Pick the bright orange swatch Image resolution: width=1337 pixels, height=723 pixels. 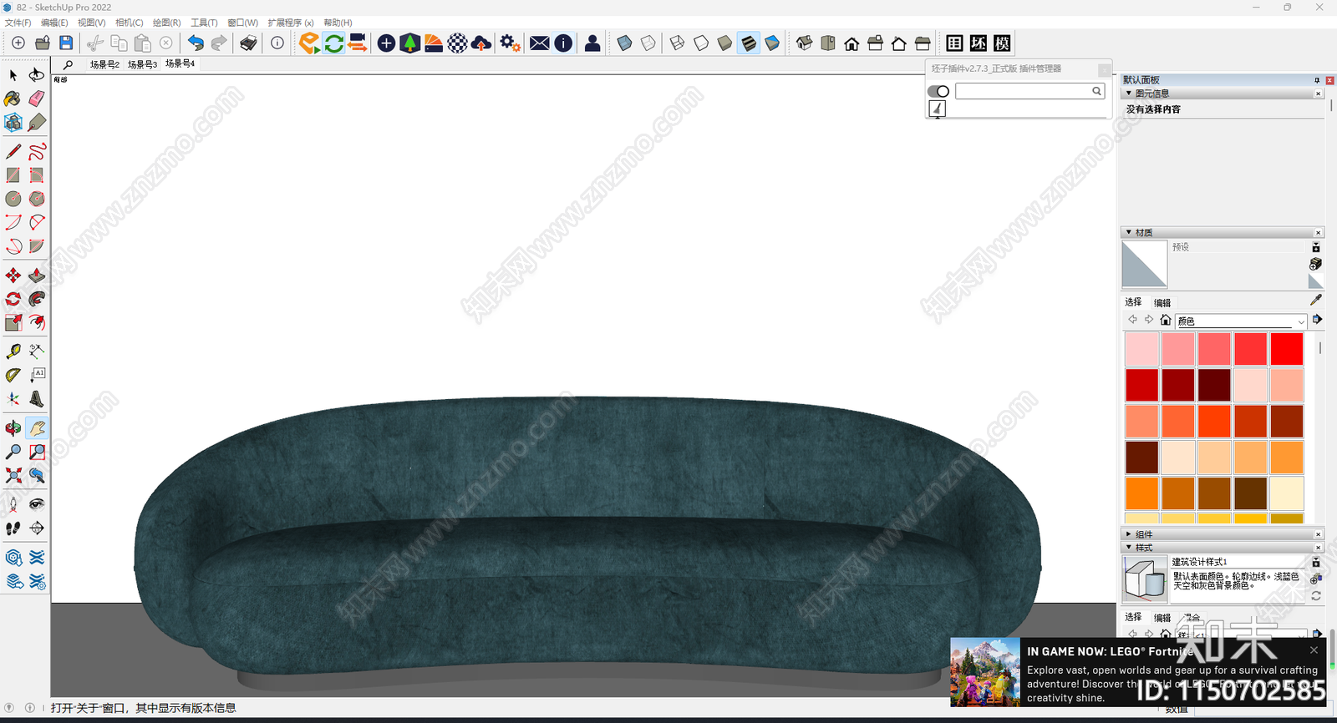(1141, 493)
